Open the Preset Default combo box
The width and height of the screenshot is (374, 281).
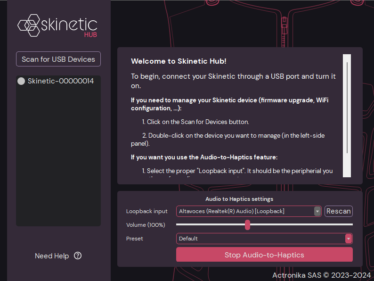pos(264,239)
